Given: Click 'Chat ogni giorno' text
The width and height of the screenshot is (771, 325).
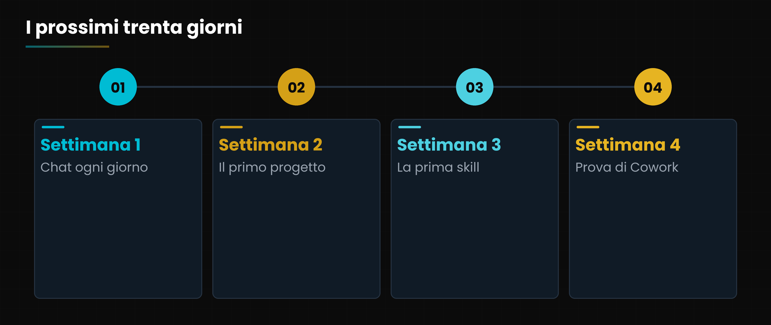Looking at the screenshot, I should [94, 168].
